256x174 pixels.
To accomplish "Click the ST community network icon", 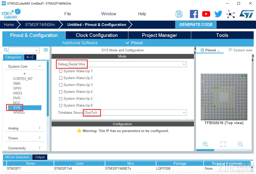I will tap(231, 14).
